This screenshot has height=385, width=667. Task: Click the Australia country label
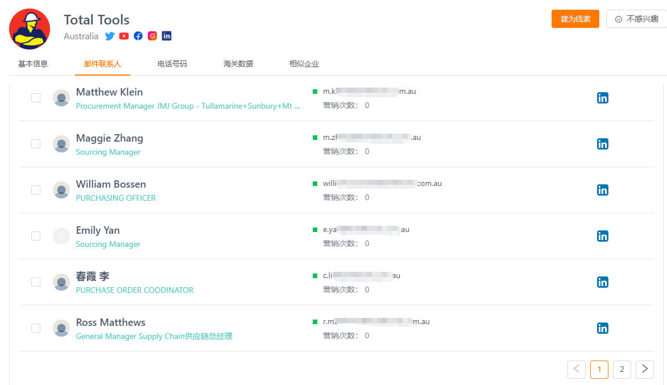[81, 36]
